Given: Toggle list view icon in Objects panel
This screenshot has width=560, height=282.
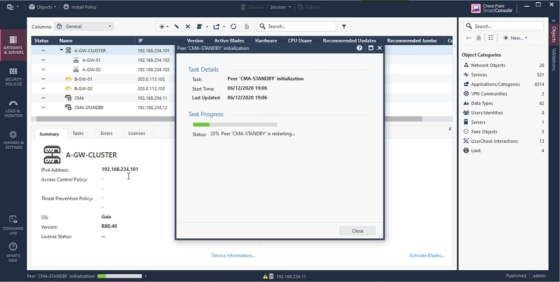Looking at the screenshot, I should [x=490, y=37].
